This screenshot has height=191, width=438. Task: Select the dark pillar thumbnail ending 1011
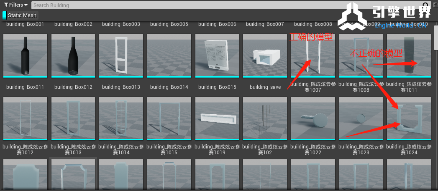point(409,55)
